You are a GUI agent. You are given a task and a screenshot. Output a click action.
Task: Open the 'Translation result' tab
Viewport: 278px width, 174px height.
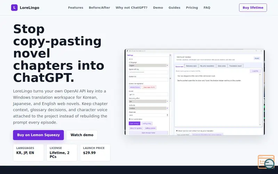(236, 66)
